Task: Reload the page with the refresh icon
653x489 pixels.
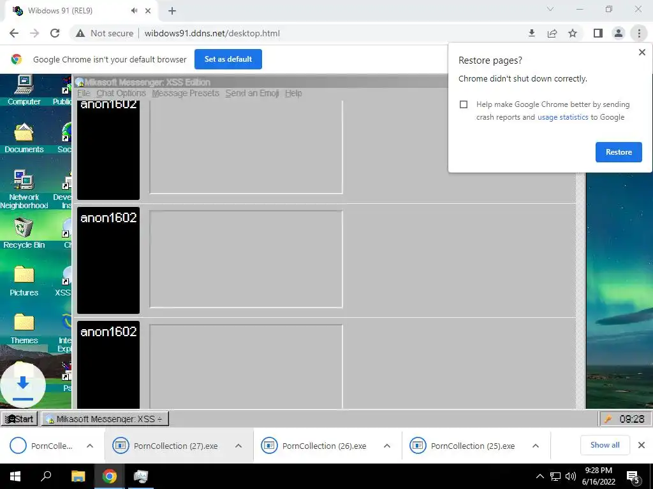Action: 55,33
